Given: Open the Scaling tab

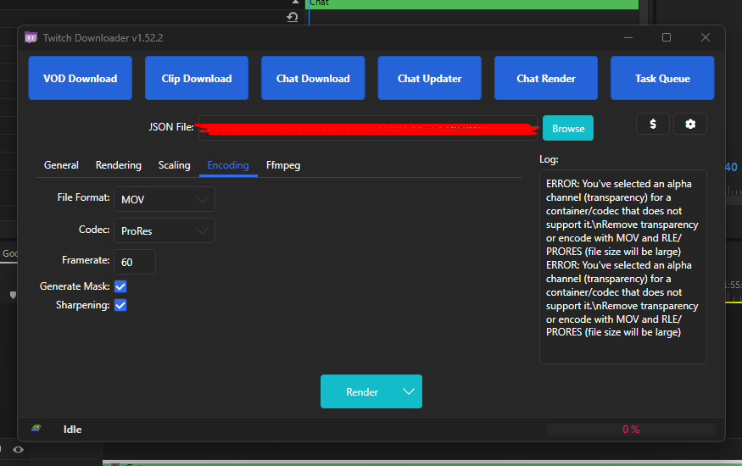Looking at the screenshot, I should click(174, 165).
